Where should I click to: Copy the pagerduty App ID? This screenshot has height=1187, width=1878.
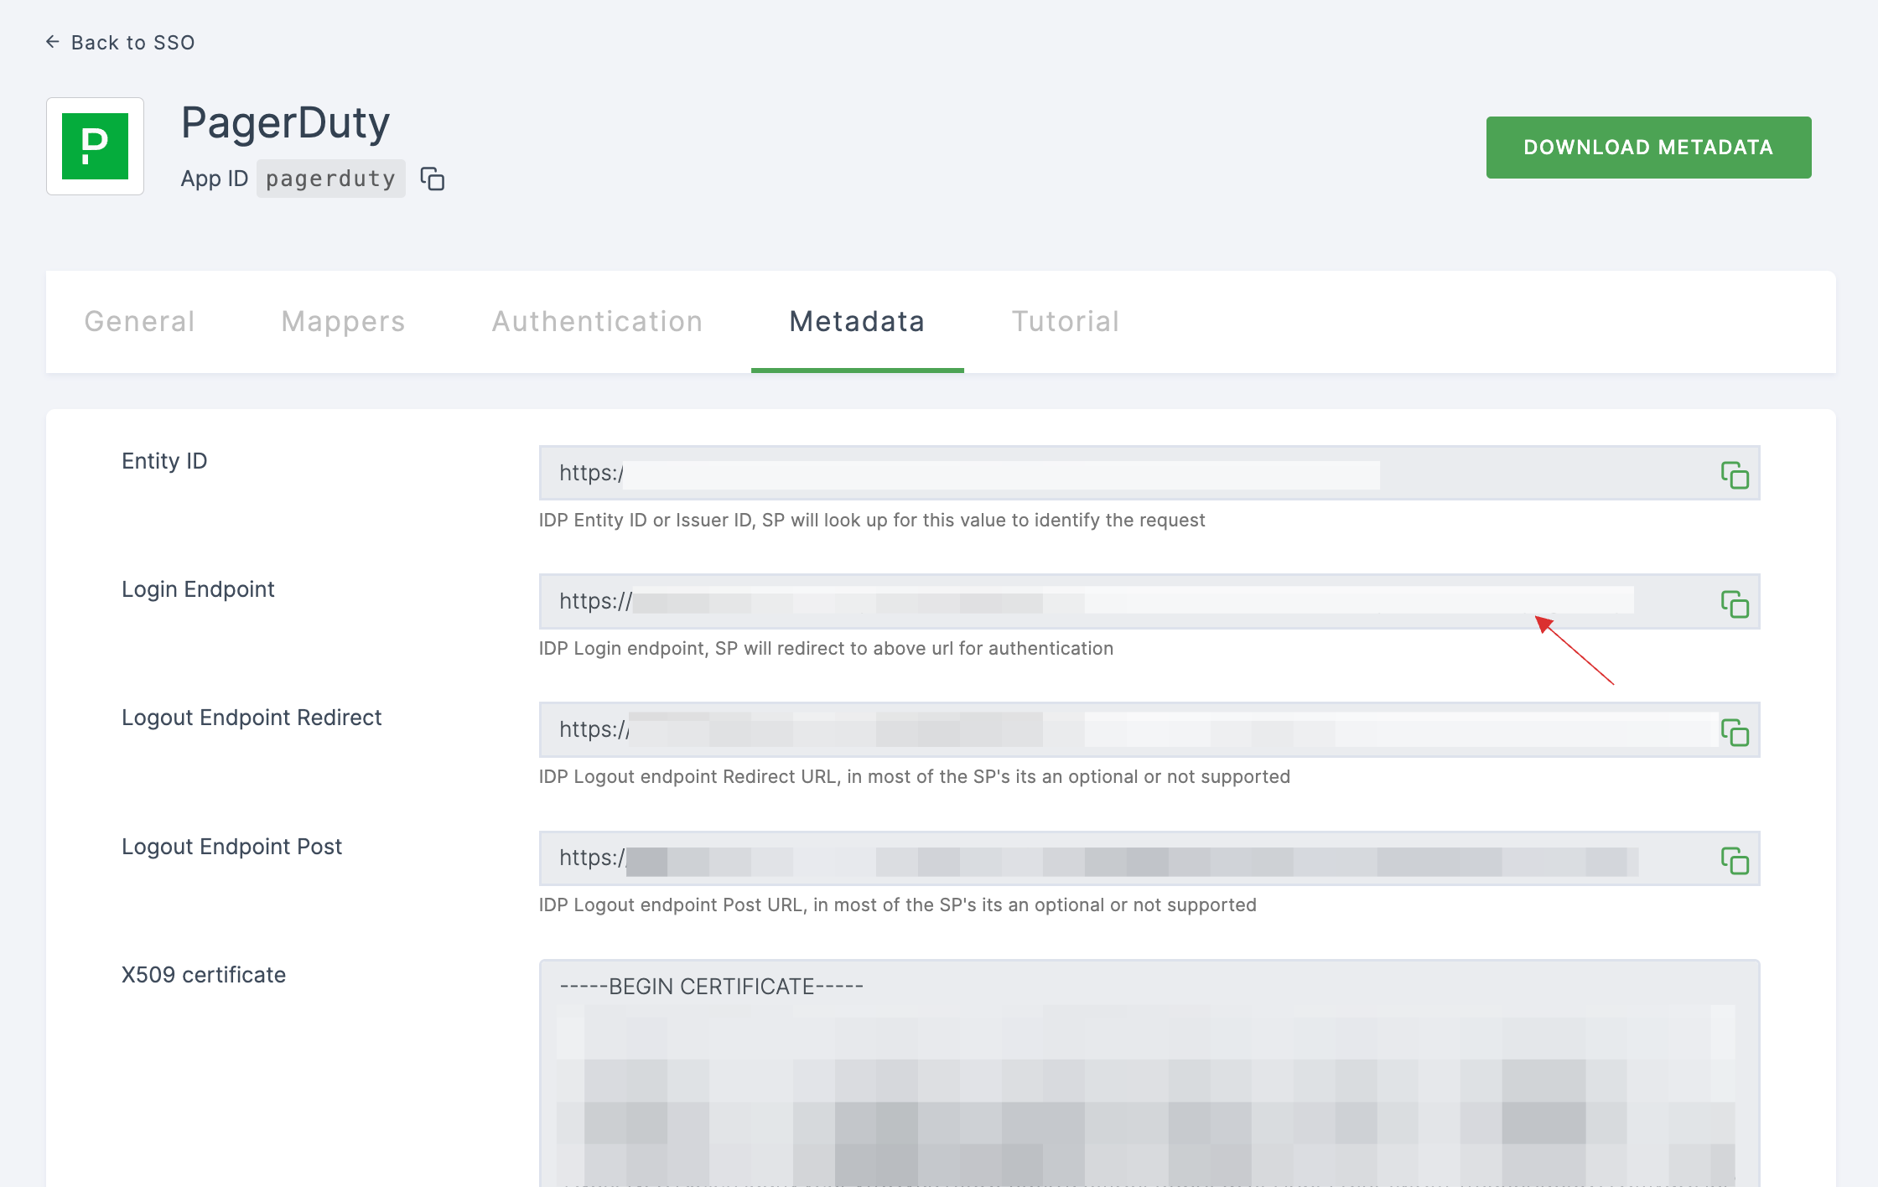[x=433, y=179]
